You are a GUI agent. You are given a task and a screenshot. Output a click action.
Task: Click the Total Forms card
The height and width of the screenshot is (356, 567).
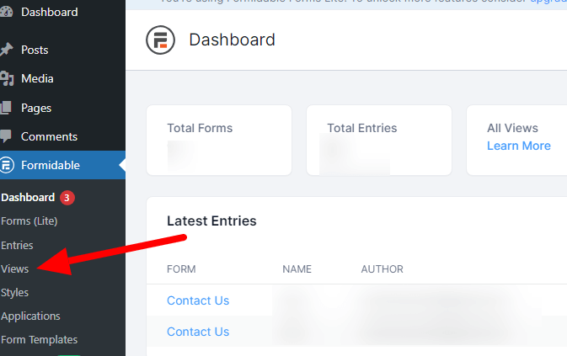point(219,140)
